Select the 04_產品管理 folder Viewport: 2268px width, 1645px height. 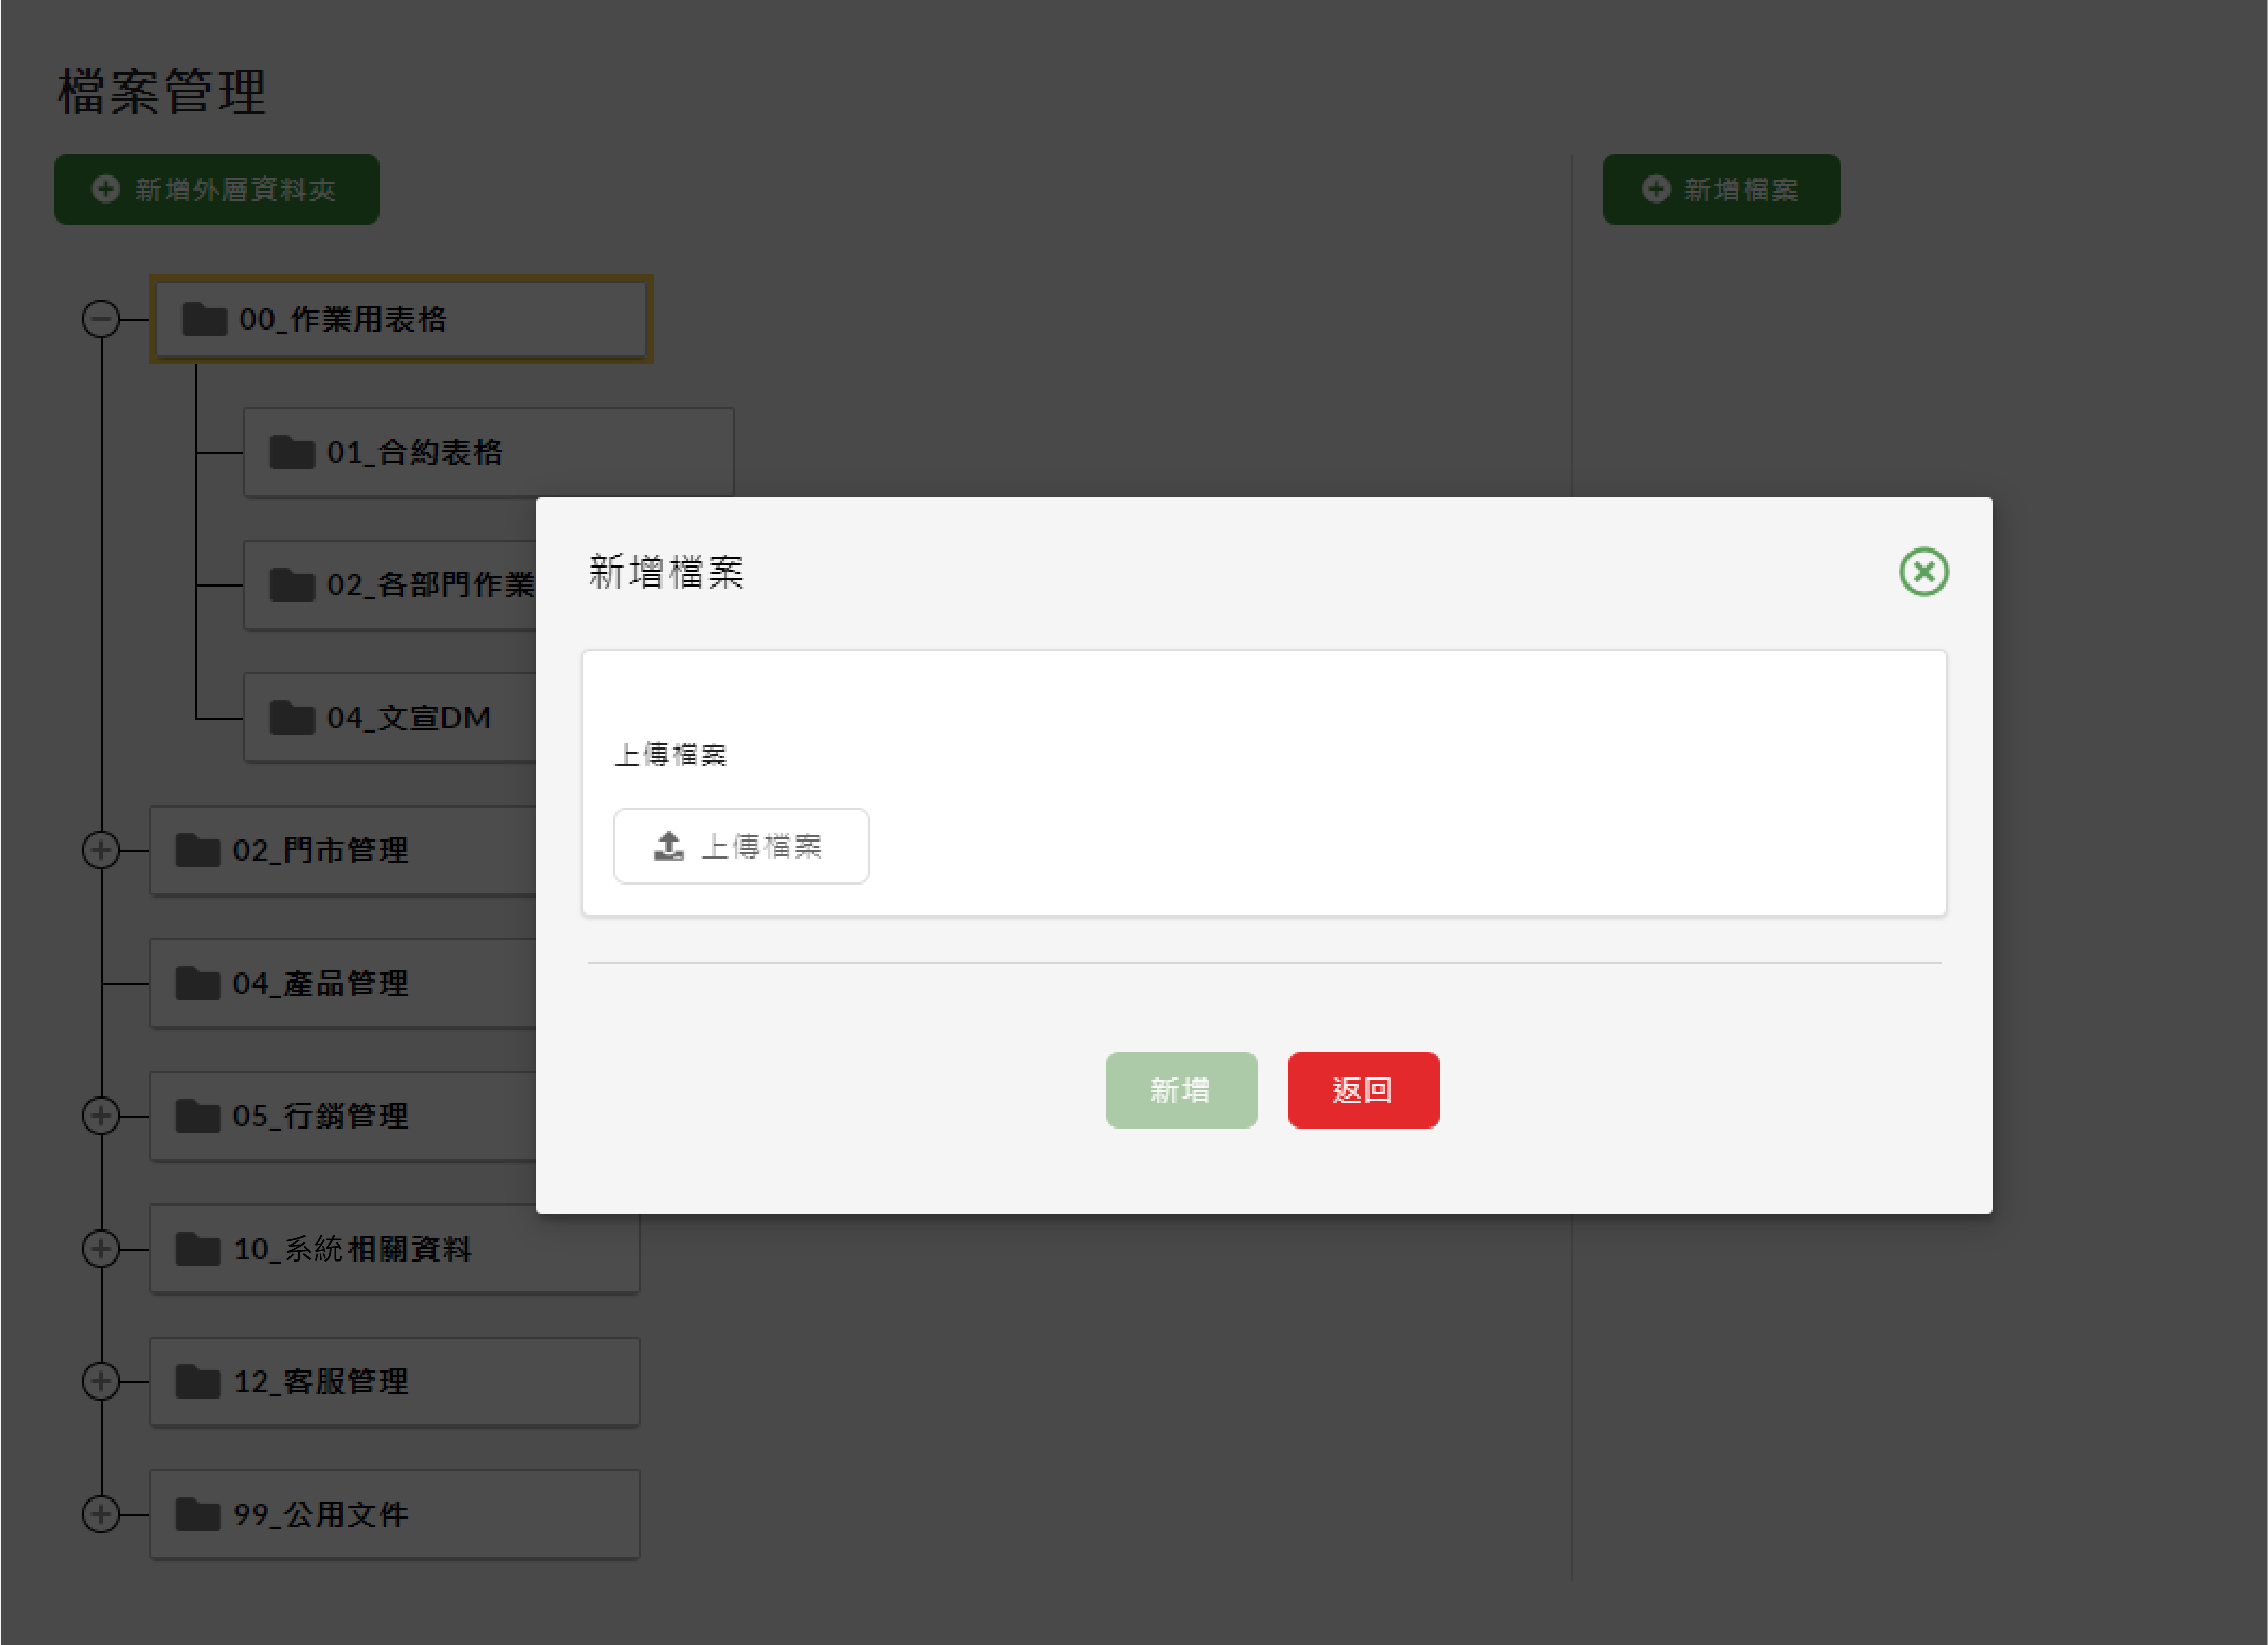(344, 983)
